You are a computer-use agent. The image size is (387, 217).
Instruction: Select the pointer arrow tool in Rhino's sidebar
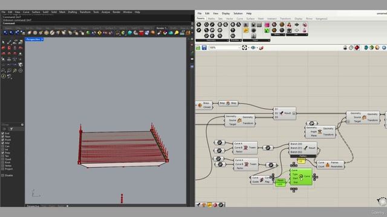3,42
